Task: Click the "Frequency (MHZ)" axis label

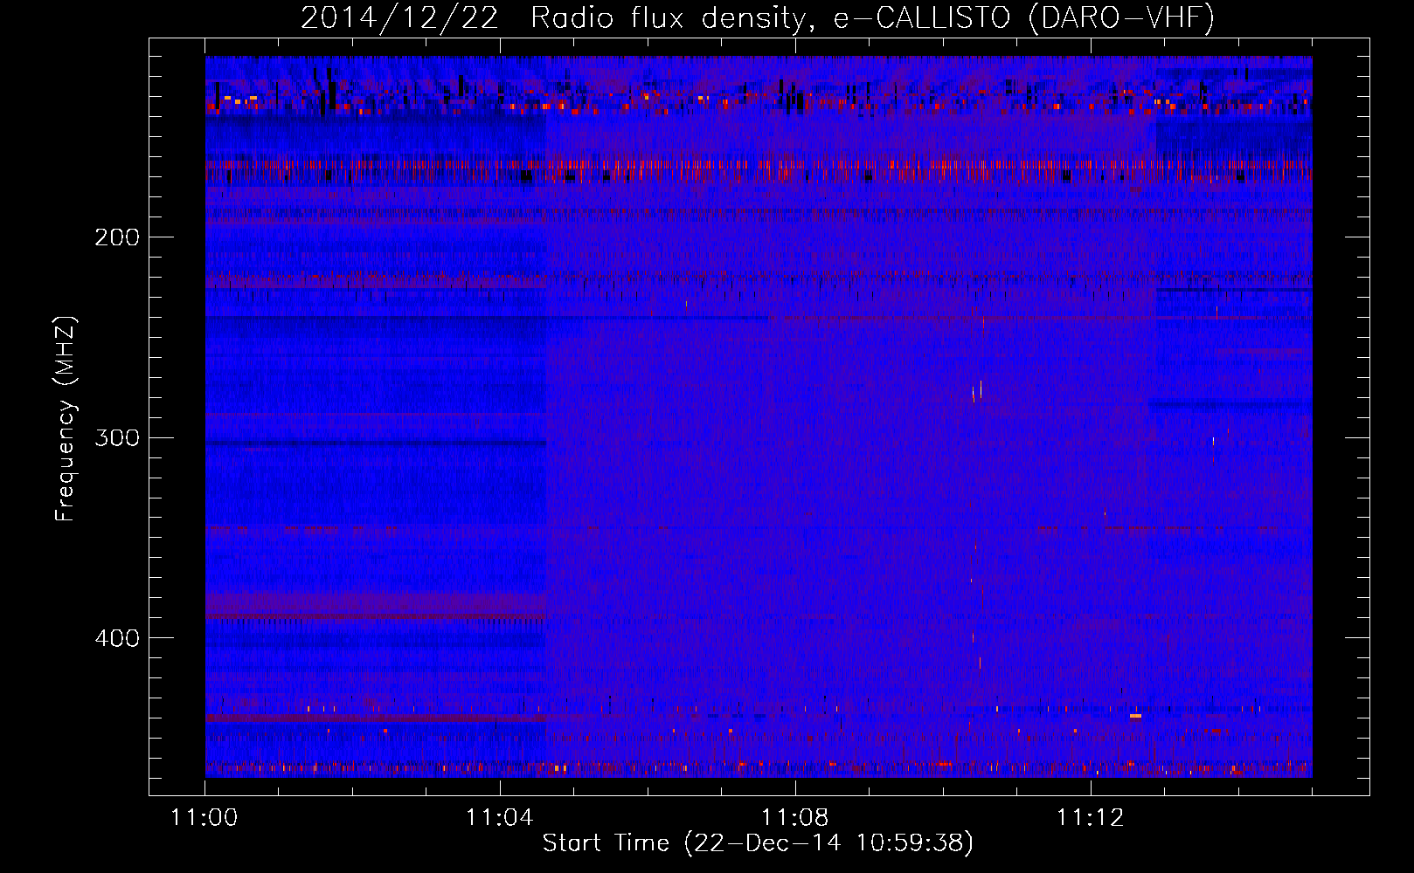Action: tap(66, 418)
